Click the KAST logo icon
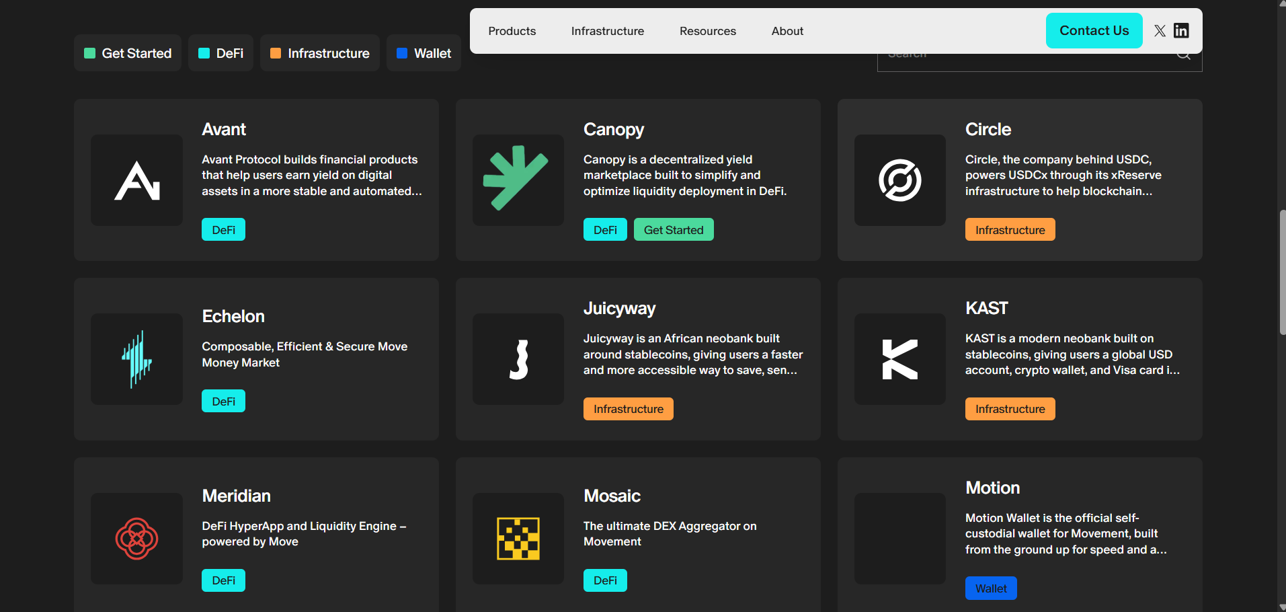This screenshot has width=1286, height=612. coord(900,359)
